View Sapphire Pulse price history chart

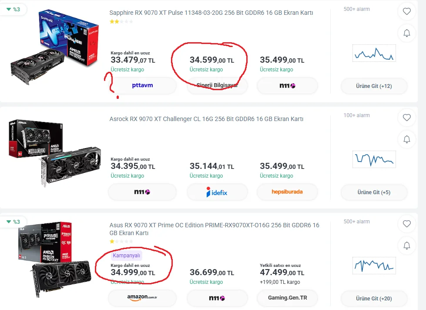pyautogui.click(x=374, y=53)
